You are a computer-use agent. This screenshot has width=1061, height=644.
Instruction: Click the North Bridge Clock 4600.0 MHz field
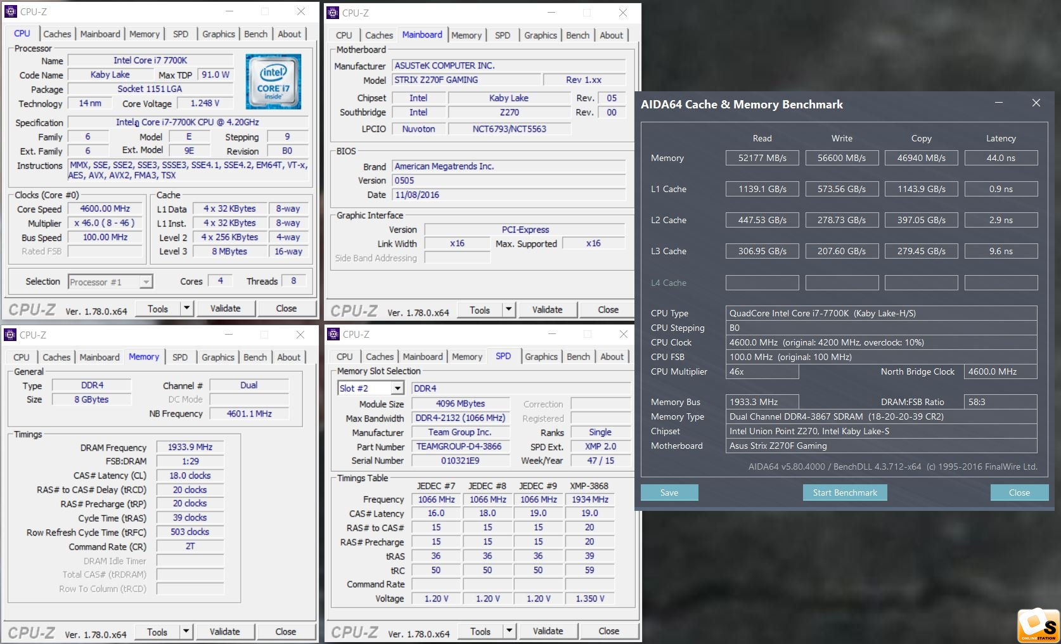point(1001,371)
